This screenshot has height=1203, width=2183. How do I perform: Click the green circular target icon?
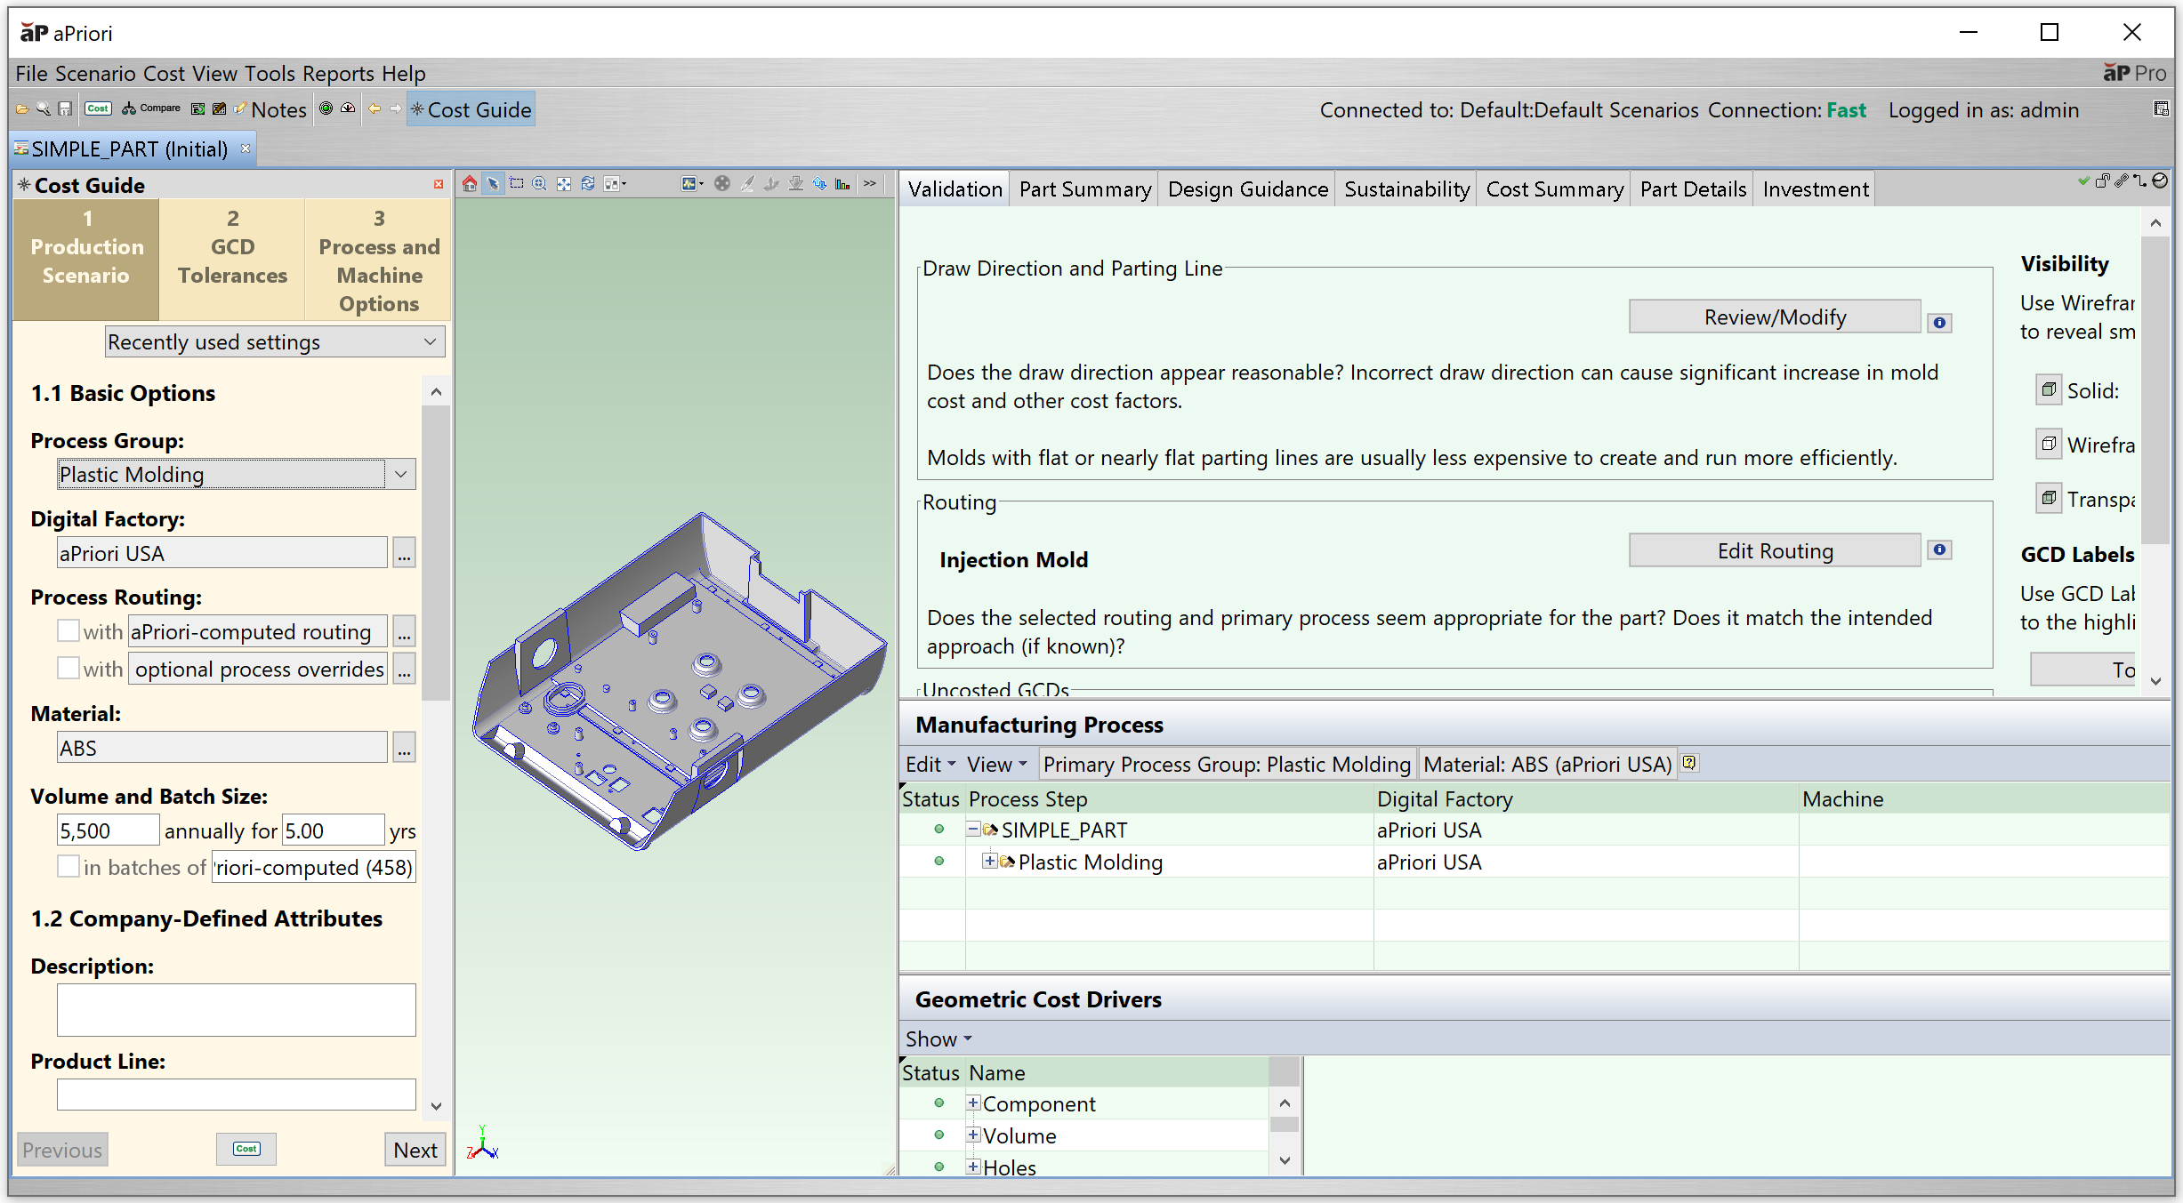coord(326,108)
